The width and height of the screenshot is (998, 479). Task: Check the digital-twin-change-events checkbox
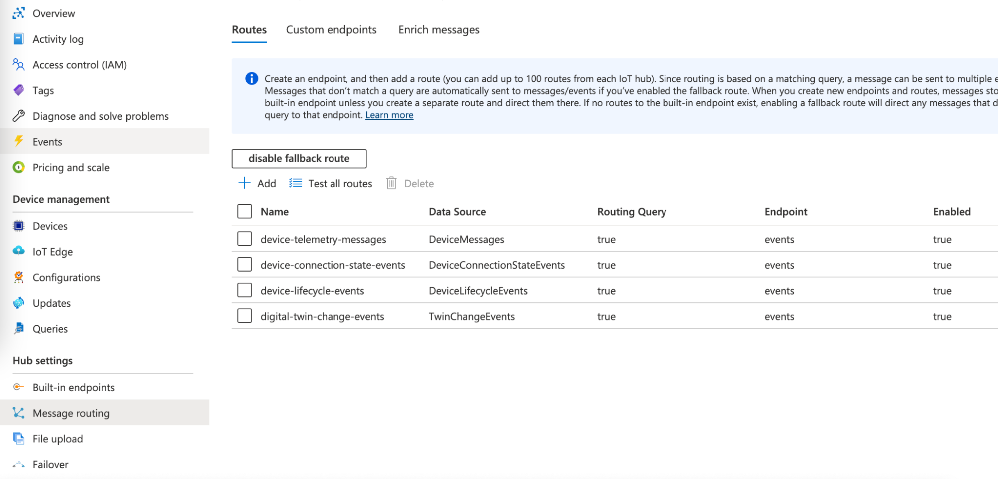point(244,315)
